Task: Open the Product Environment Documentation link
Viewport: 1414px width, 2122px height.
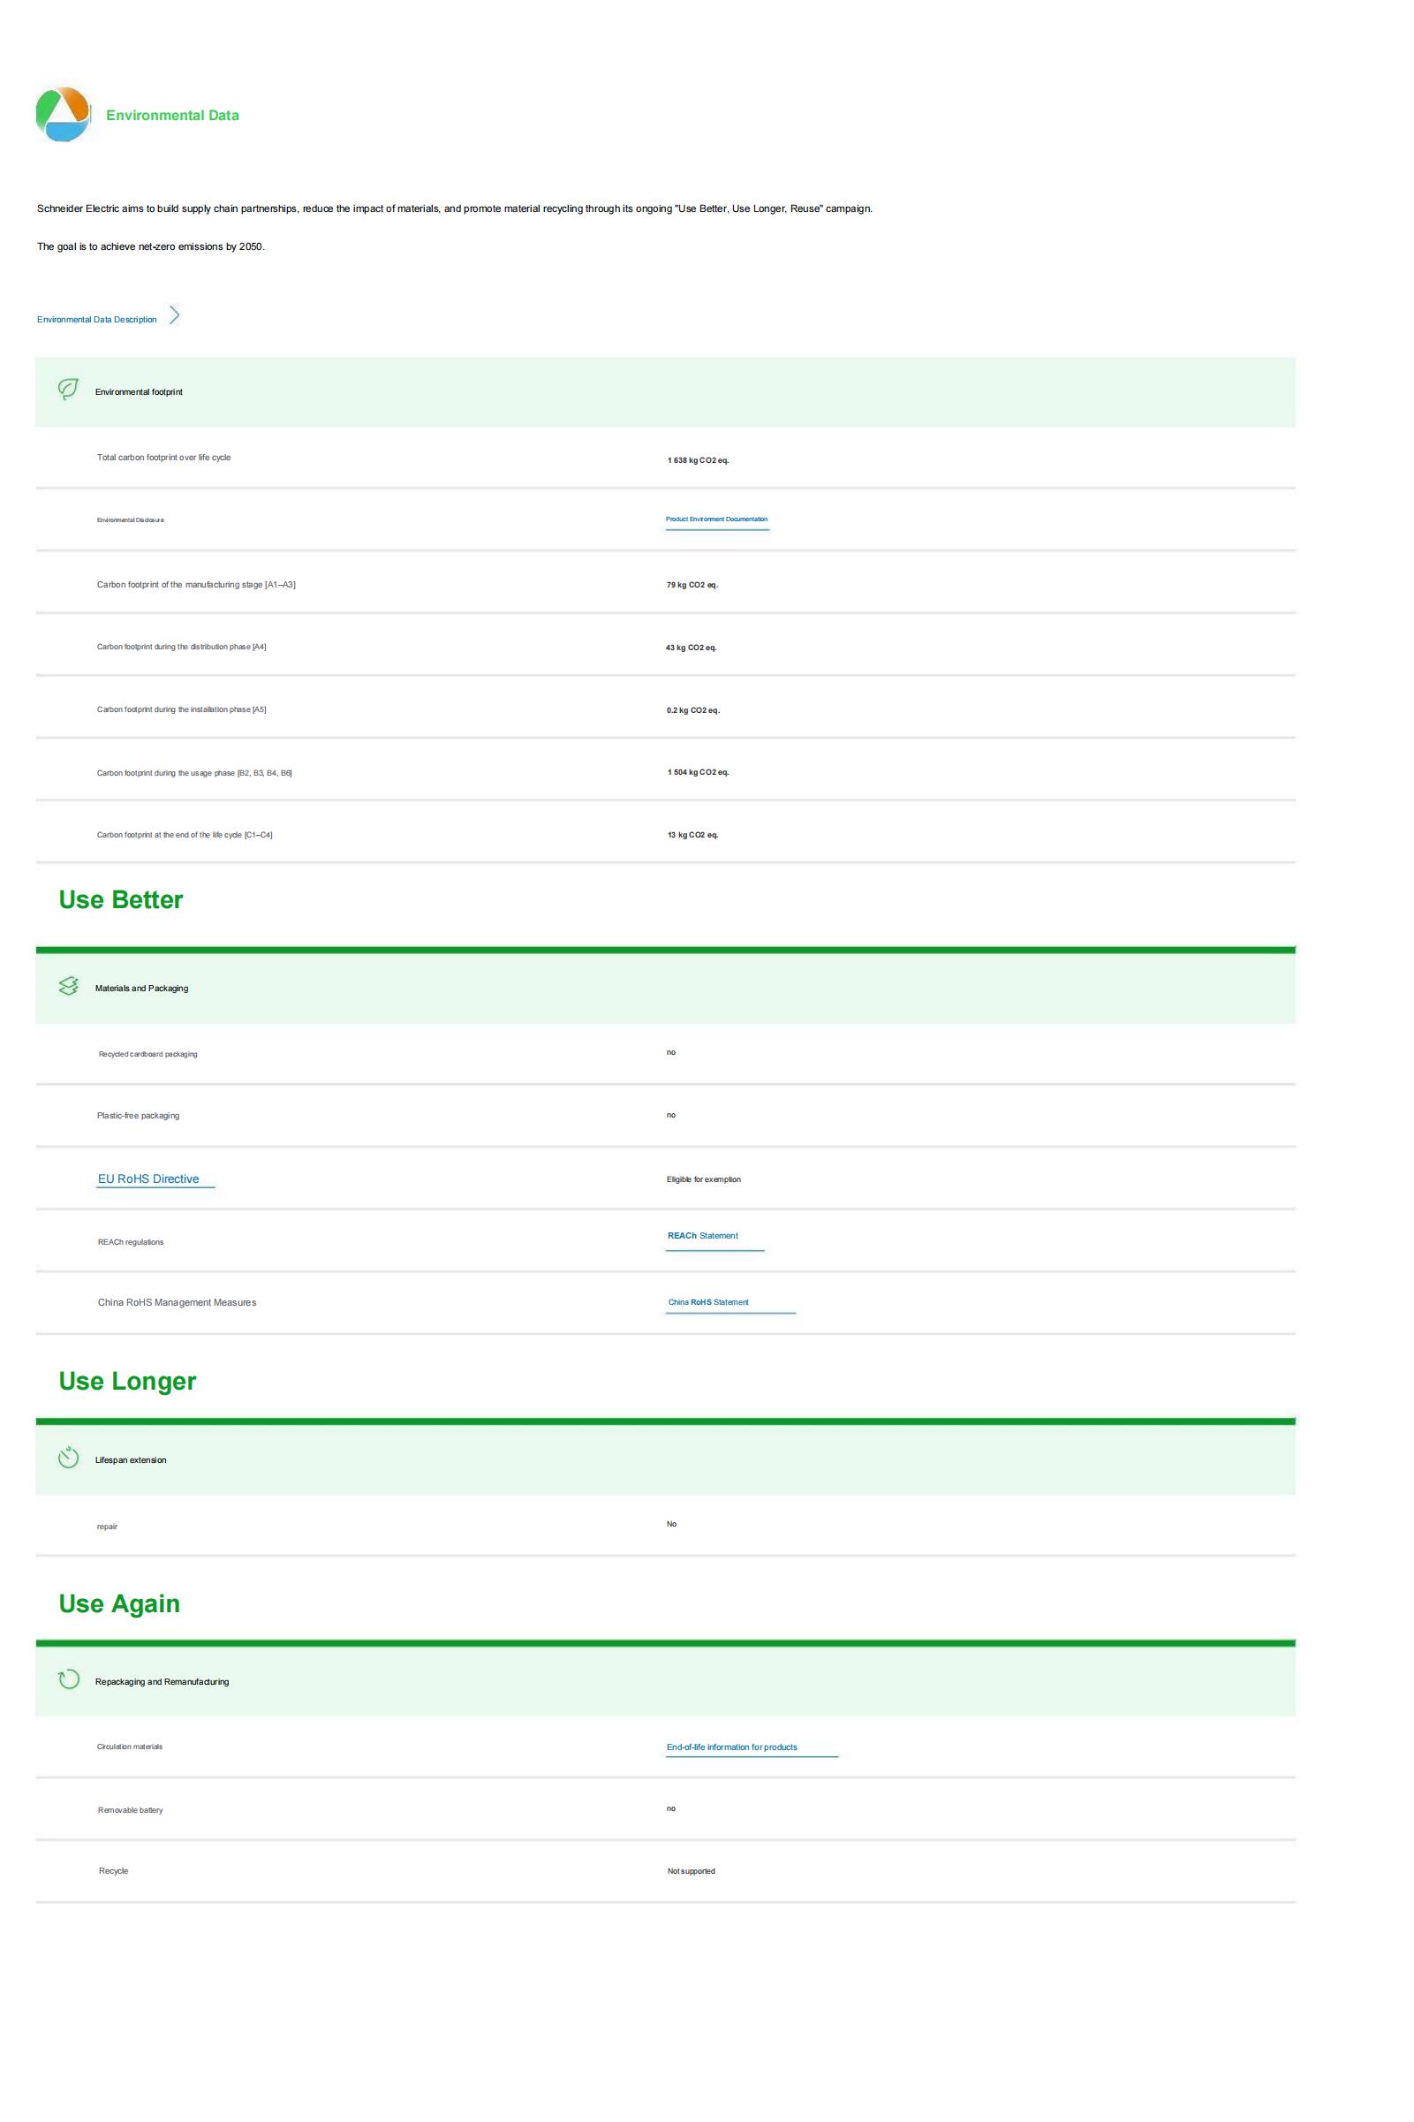Action: [x=716, y=519]
